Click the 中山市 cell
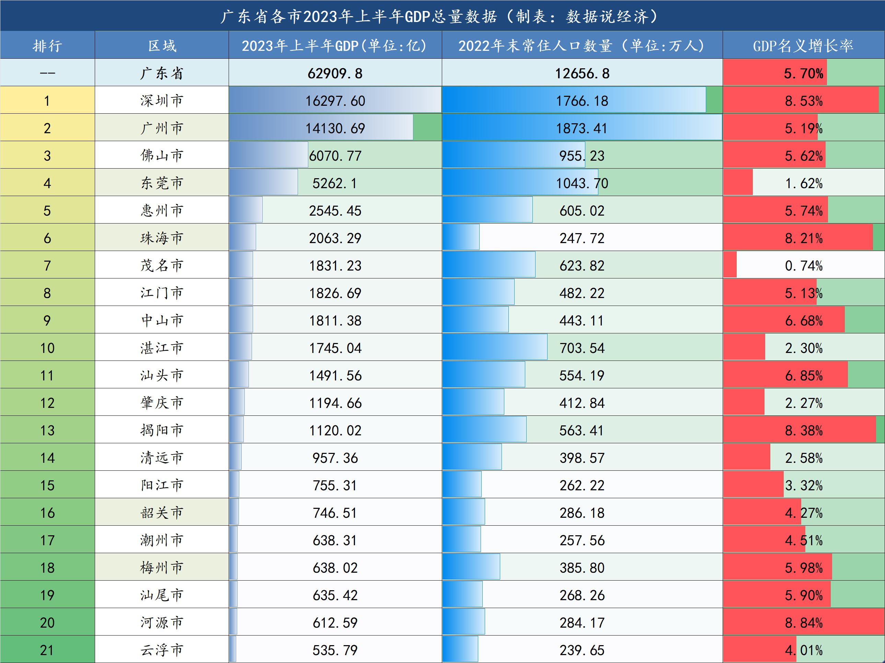The height and width of the screenshot is (663, 885). coord(162,320)
